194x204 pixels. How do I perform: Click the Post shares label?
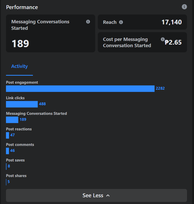(x=16, y=176)
